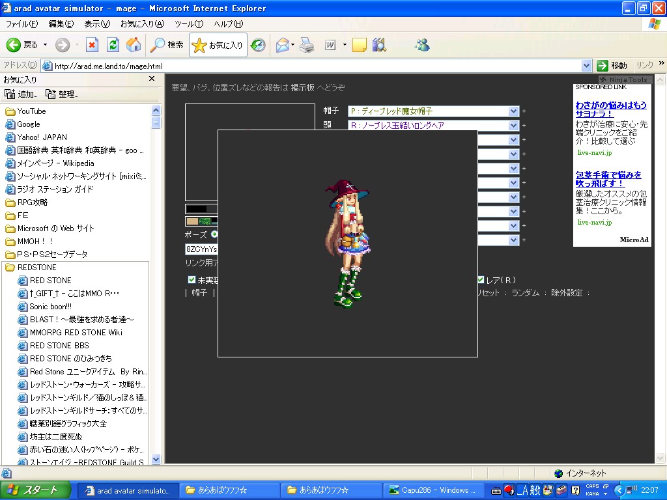Click the green Go arrow button

tap(602, 66)
